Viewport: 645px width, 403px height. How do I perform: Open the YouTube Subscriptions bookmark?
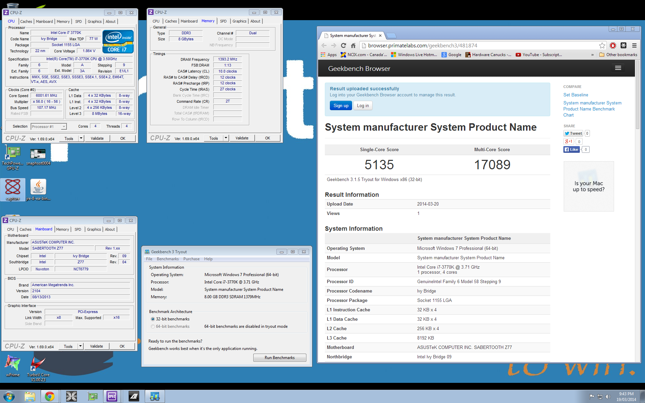tap(539, 55)
